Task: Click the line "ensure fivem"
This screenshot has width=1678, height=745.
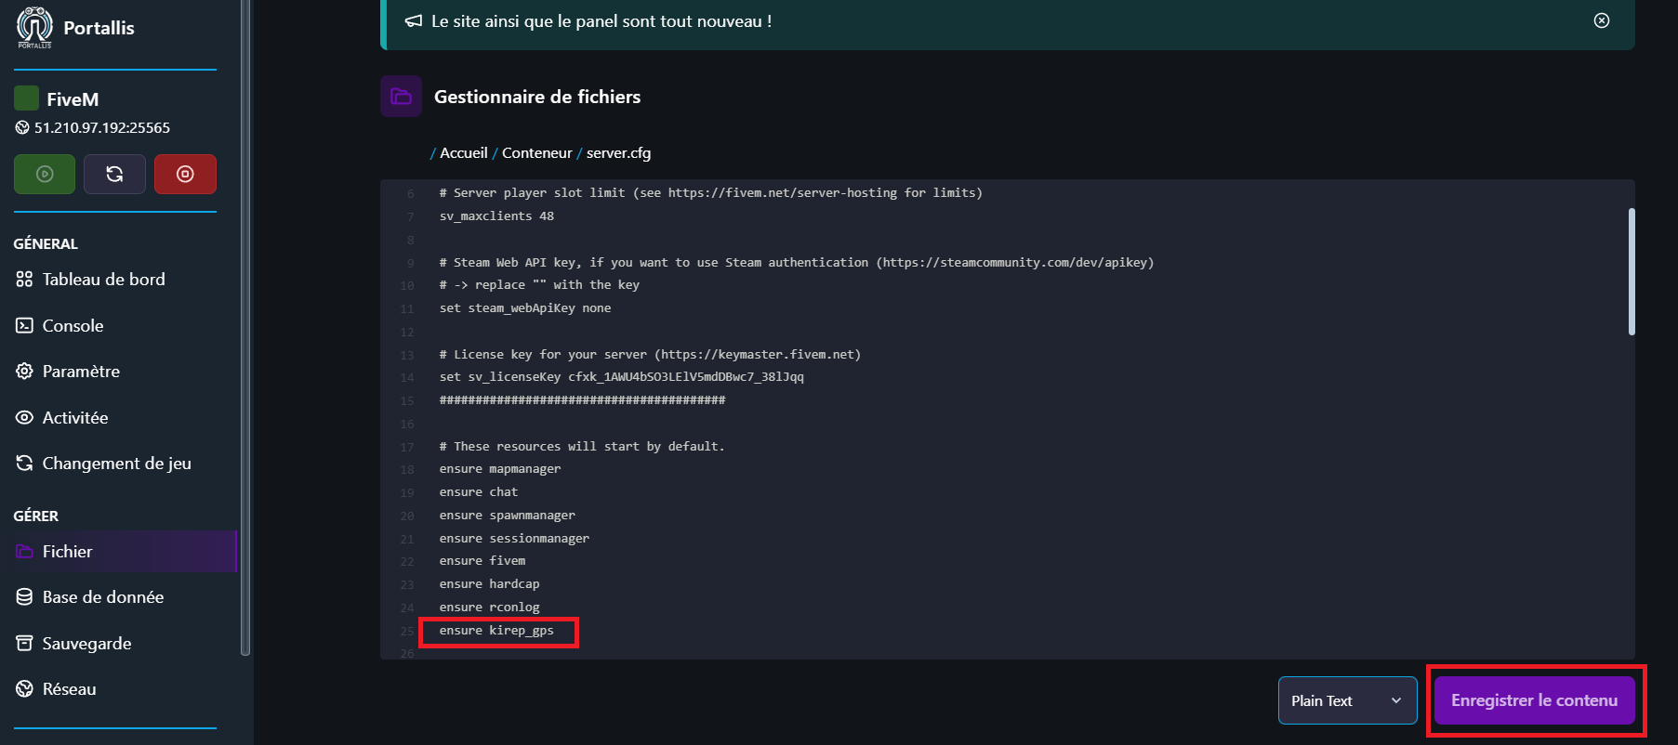Action: point(482,561)
